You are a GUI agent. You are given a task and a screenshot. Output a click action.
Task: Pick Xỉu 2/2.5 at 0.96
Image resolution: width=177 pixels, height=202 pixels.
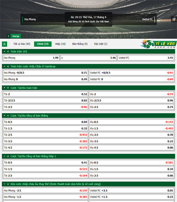131,100
